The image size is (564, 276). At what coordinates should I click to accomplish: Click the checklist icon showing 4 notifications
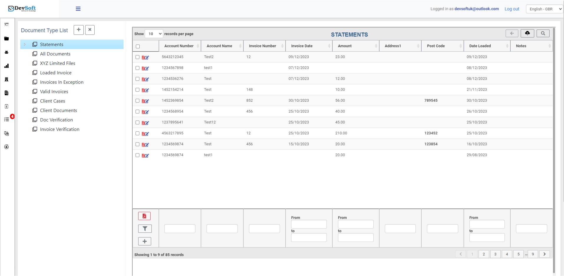point(6,119)
